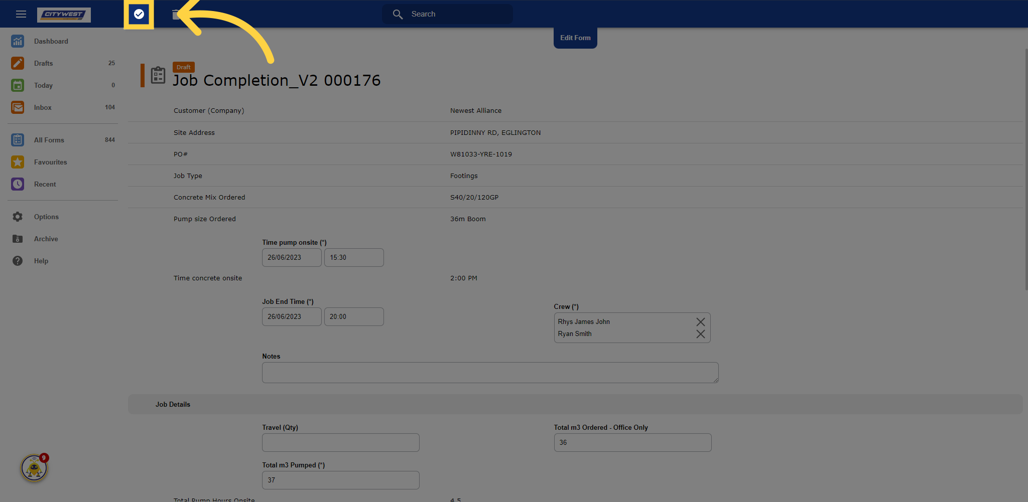Open Favourites via the star icon

click(50, 162)
